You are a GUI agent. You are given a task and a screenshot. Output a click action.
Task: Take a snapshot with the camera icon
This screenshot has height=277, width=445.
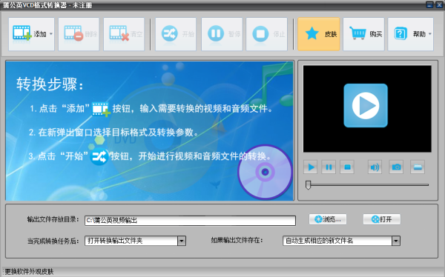[x=396, y=167]
